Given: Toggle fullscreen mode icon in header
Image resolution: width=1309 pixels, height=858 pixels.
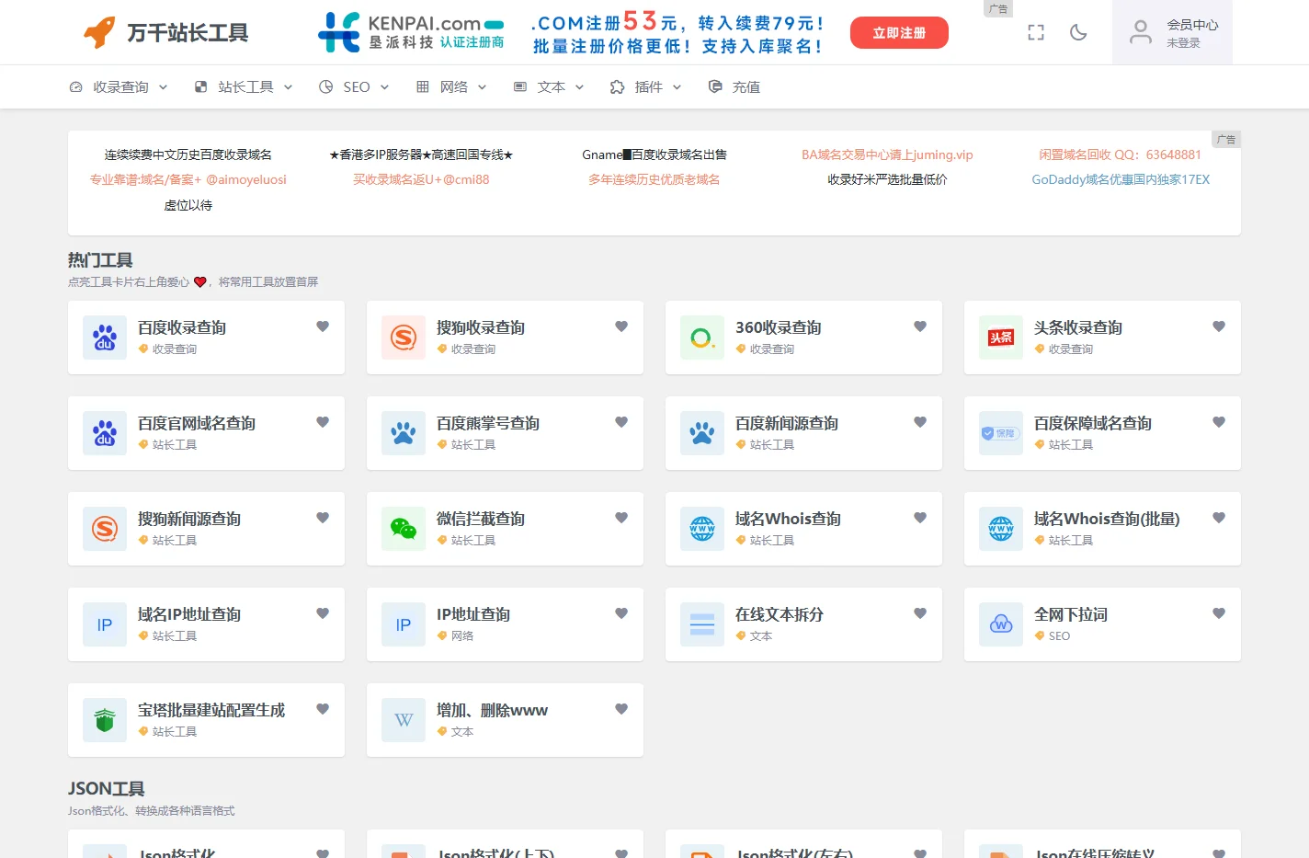Looking at the screenshot, I should 1036,32.
